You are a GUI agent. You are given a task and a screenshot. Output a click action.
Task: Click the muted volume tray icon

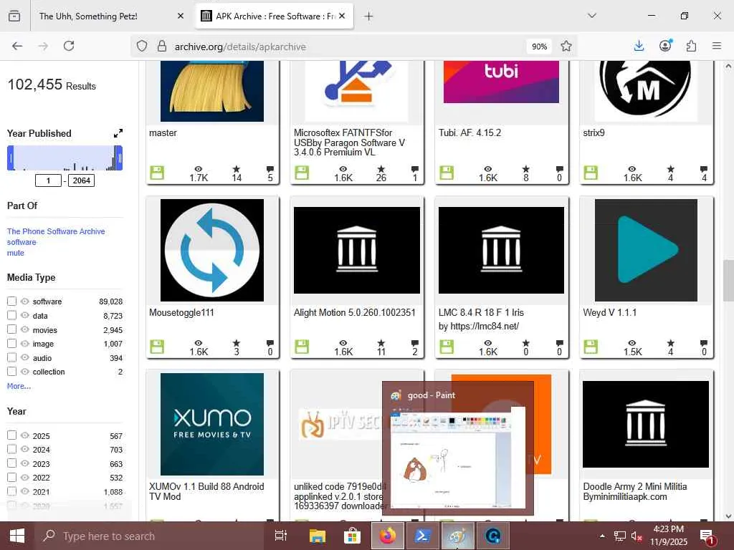click(637, 536)
